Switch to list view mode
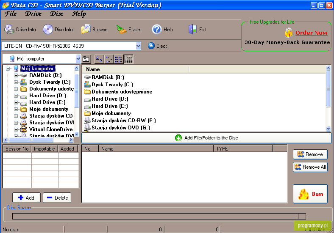The height and width of the screenshot is (233, 334). tap(118, 59)
